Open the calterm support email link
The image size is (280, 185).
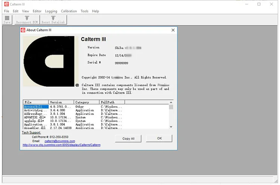point(60,141)
